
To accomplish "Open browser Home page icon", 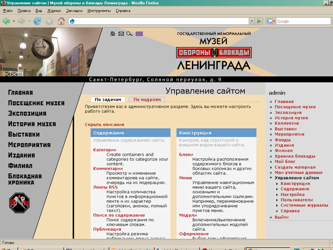I will click(x=61, y=21).
